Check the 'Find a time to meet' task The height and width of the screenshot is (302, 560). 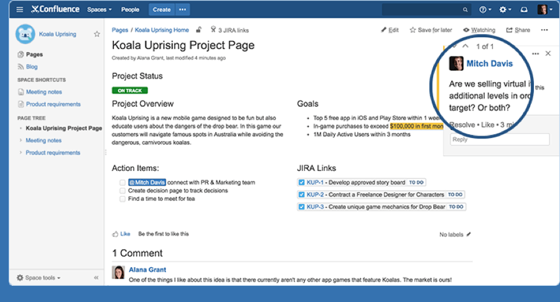coord(123,199)
